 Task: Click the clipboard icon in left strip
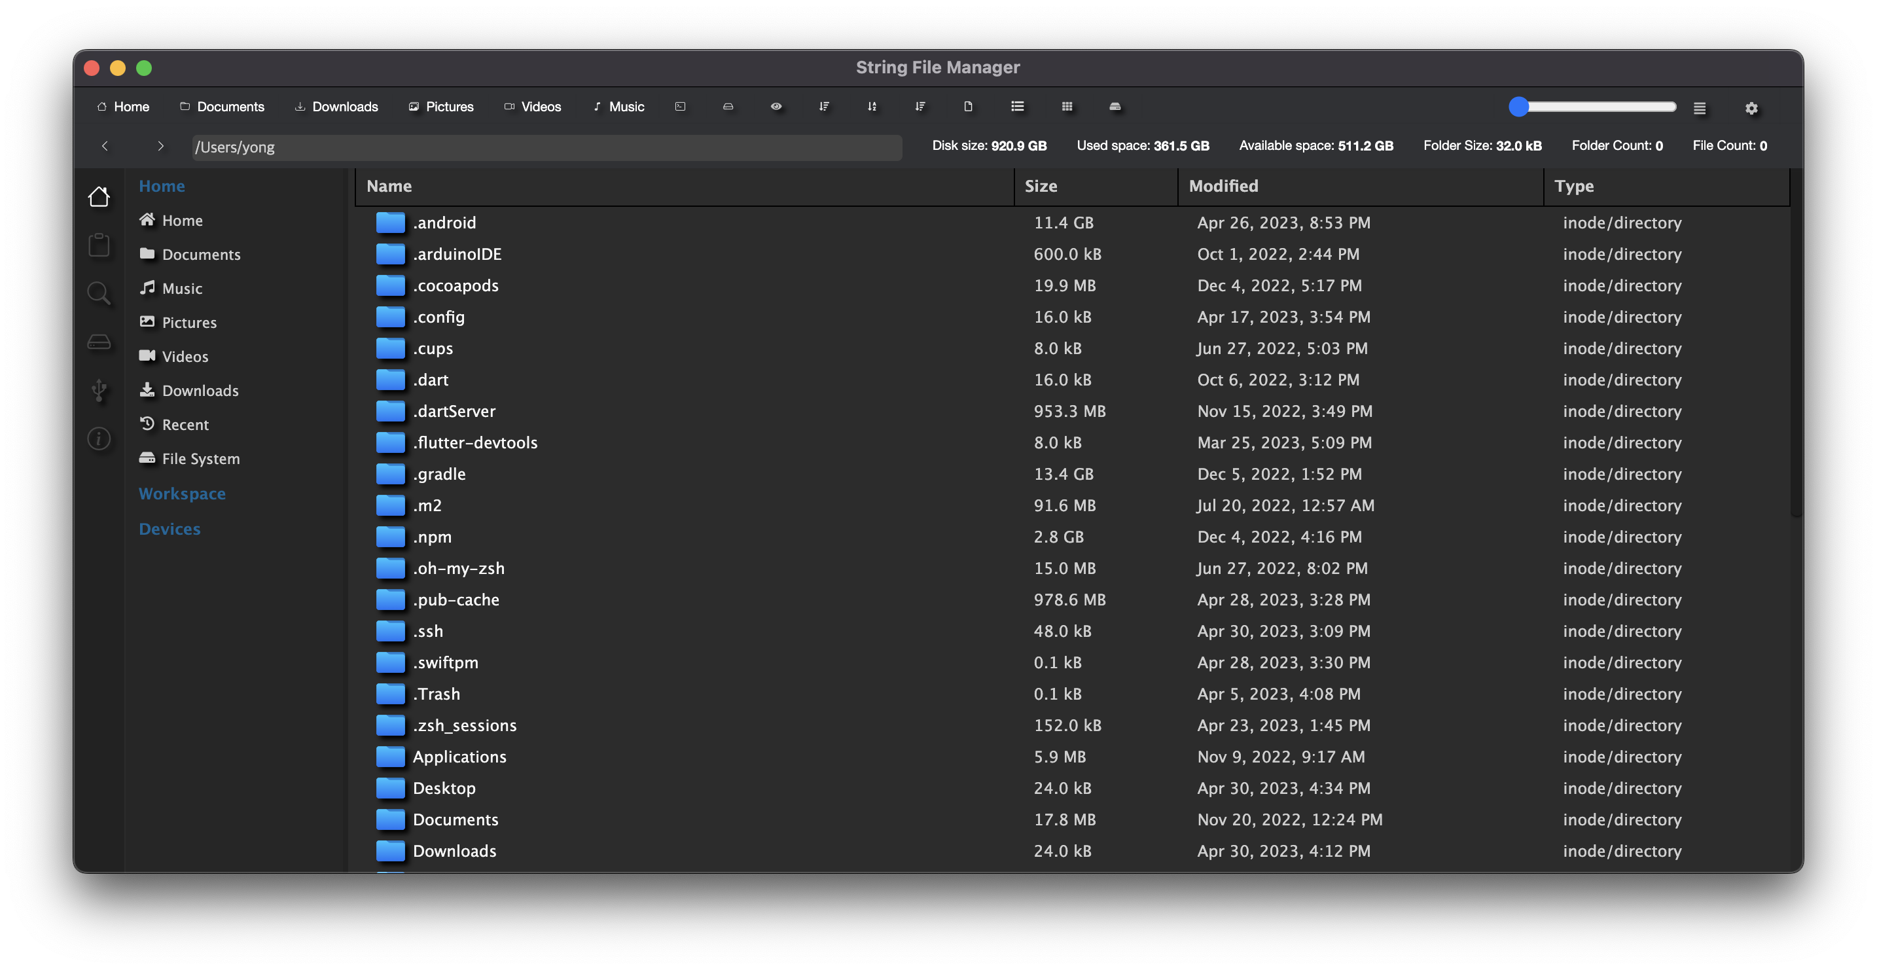tap(99, 245)
